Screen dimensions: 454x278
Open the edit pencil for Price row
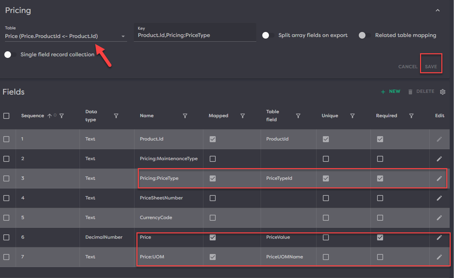439,237
